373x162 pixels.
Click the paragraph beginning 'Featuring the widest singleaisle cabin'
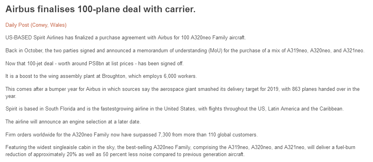click(180, 151)
